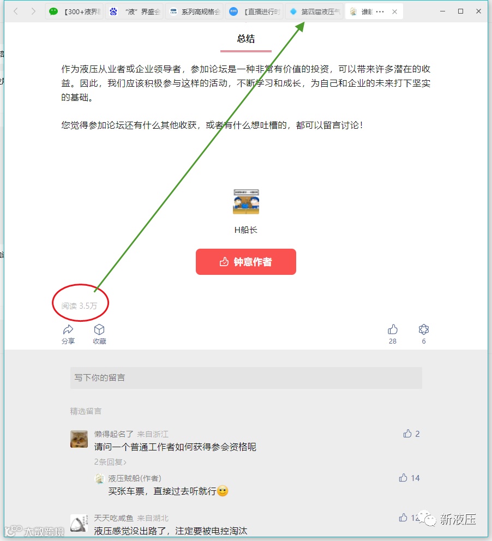Close the current active tab
The height and width of the screenshot is (541, 492).
pos(395,12)
